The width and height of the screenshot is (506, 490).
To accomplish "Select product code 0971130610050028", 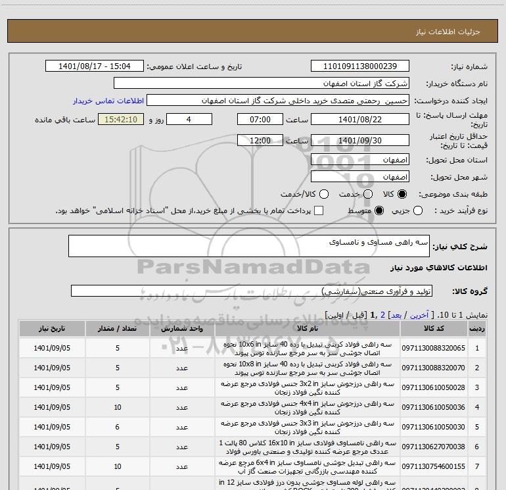I will point(434,387).
